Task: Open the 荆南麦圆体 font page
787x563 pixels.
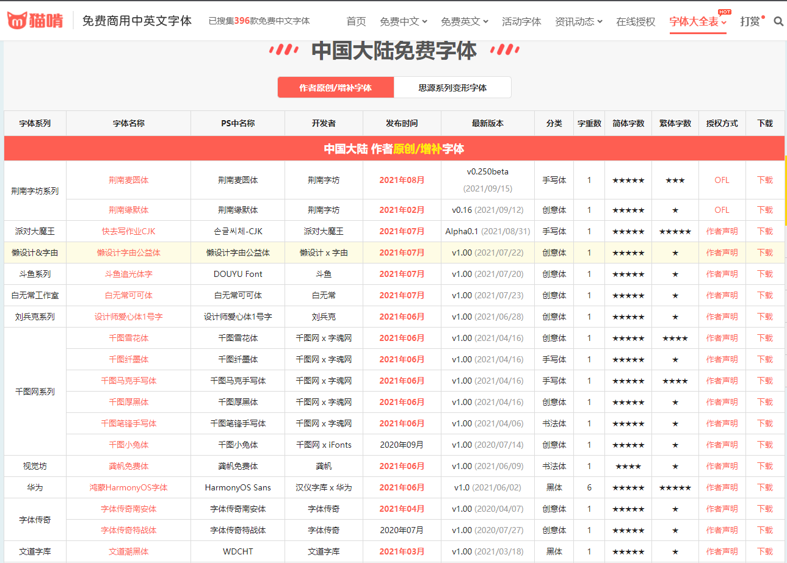Action: [x=128, y=180]
